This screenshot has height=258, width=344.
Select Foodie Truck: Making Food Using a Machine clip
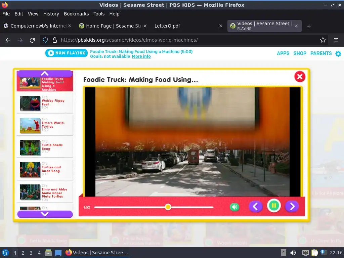[45, 84]
